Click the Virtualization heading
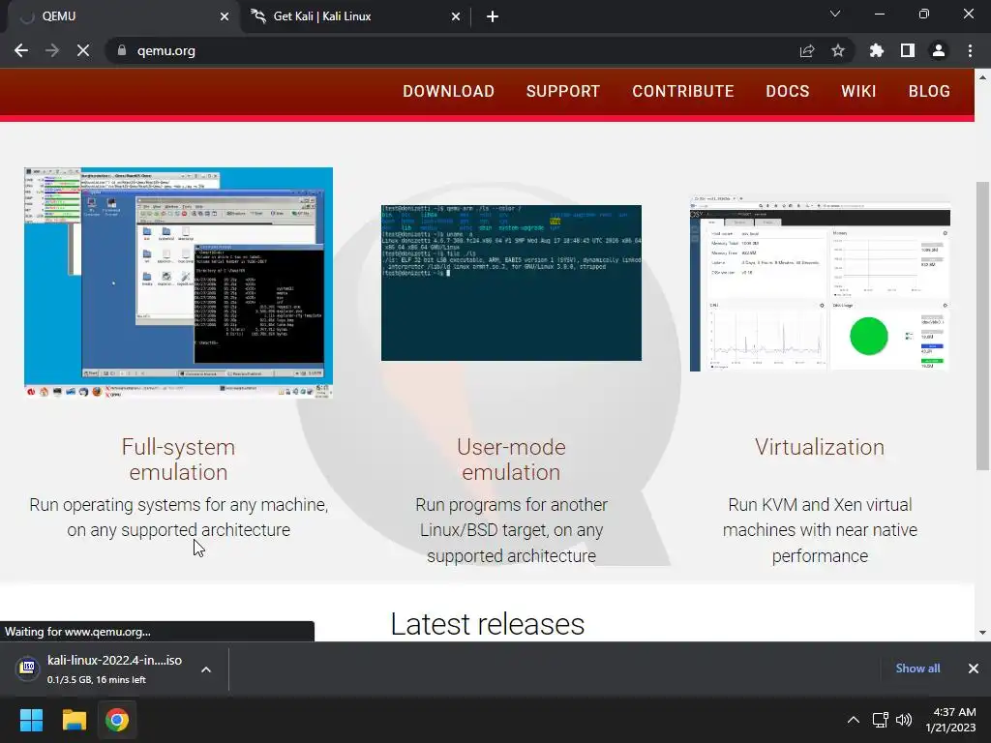 [820, 447]
